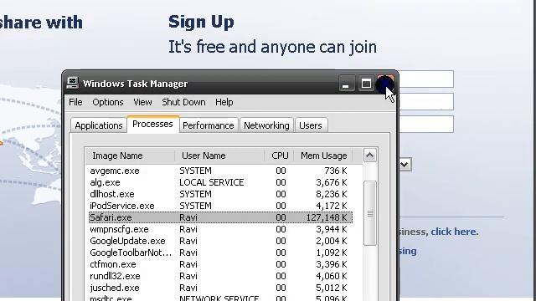Select the GoogleToolbarNot... process
Screen dimensions: 536x301
[x=220, y=253]
